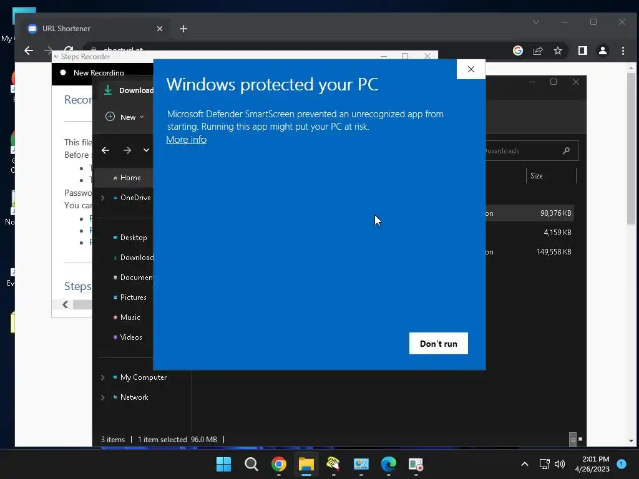Open clock and date flyout
This screenshot has height=479, width=639.
[592, 464]
